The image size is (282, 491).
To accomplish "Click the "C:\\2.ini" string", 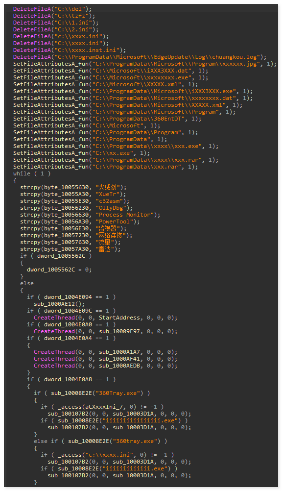I will [x=75, y=30].
